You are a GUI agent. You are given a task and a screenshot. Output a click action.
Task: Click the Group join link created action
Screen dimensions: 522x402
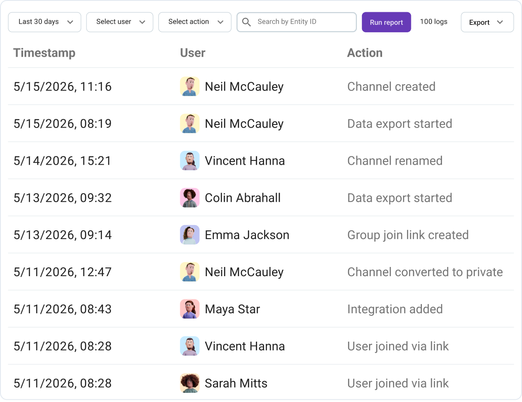(408, 235)
